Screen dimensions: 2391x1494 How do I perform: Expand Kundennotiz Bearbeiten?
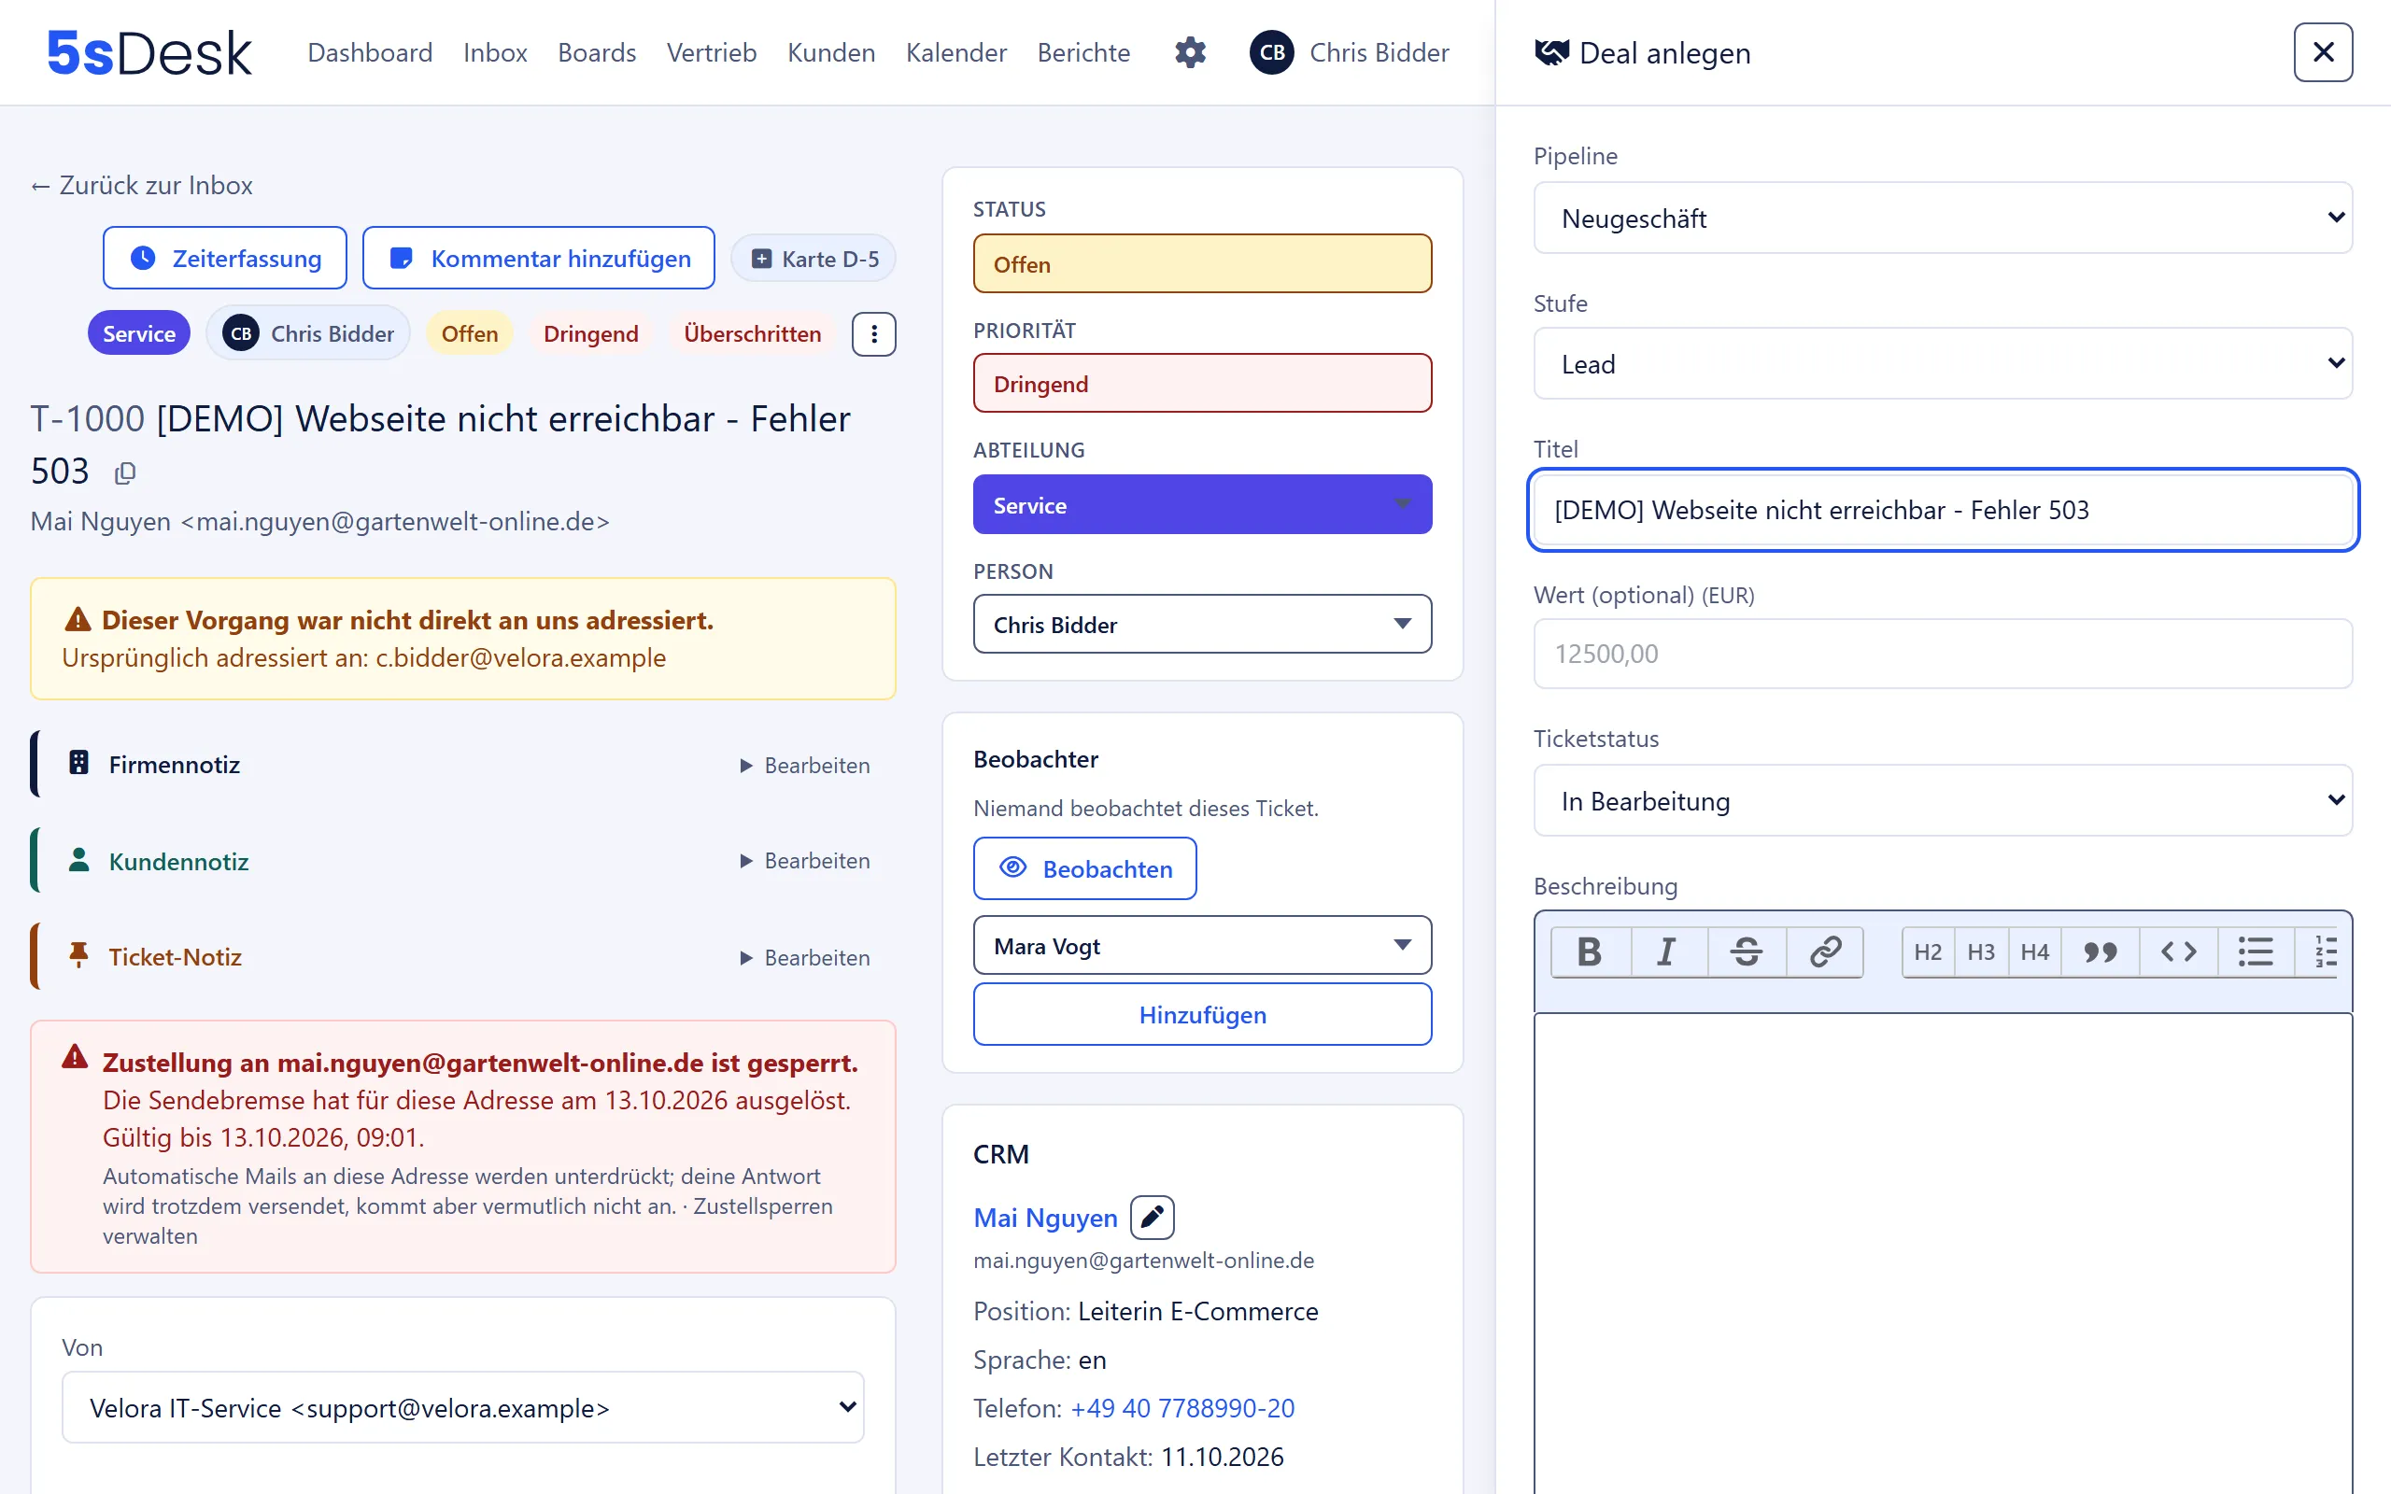pyautogui.click(x=804, y=862)
